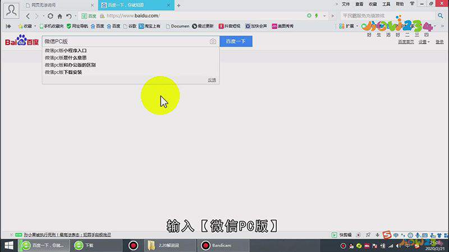Open the browser home page icon
The width and height of the screenshot is (449, 252).
click(x=59, y=16)
